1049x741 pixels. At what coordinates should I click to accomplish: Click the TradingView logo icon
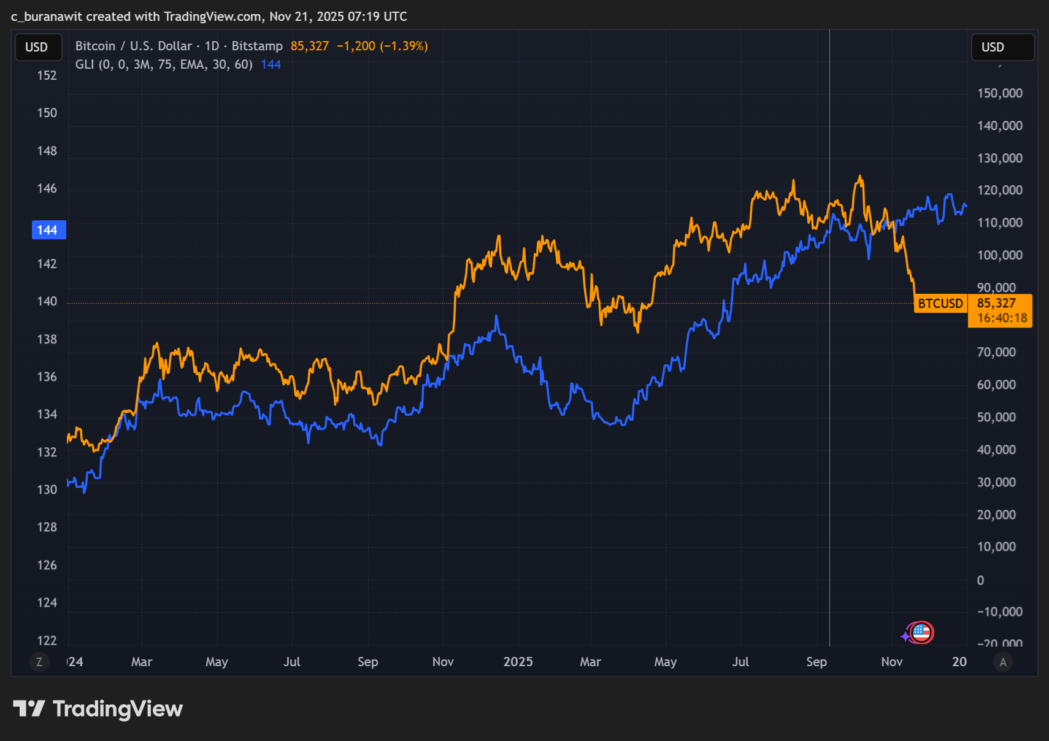coord(29,708)
